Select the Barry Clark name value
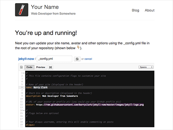The image size is (173, 130). point(40,88)
